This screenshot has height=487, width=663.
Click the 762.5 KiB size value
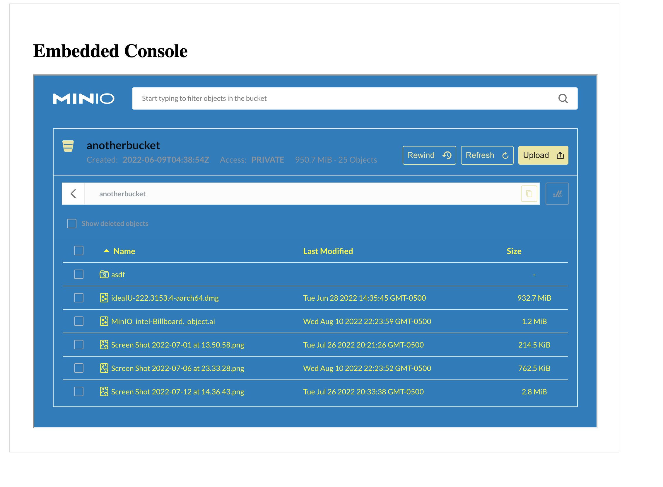(534, 368)
